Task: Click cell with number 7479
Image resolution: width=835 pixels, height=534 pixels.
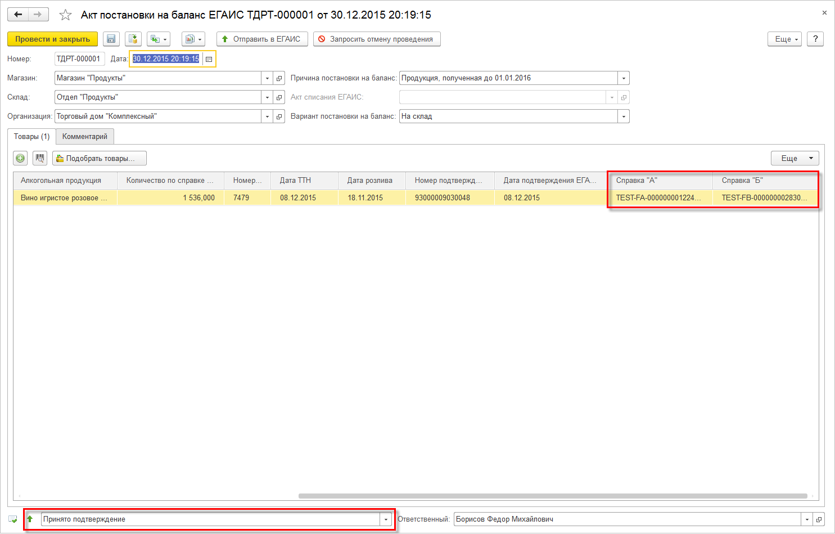Action: pyautogui.click(x=247, y=198)
